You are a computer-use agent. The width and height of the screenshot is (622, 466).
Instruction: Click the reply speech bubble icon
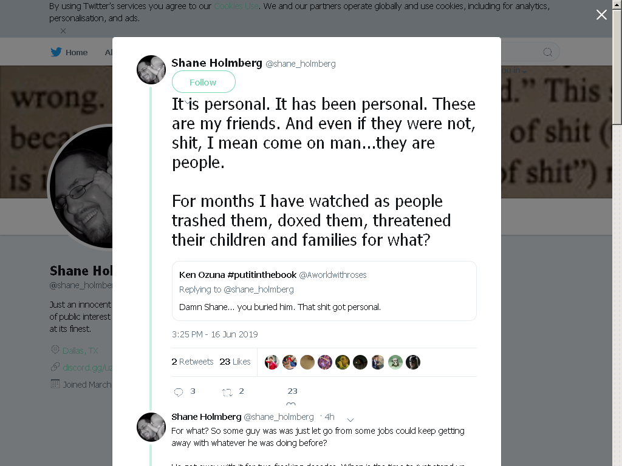click(x=179, y=392)
